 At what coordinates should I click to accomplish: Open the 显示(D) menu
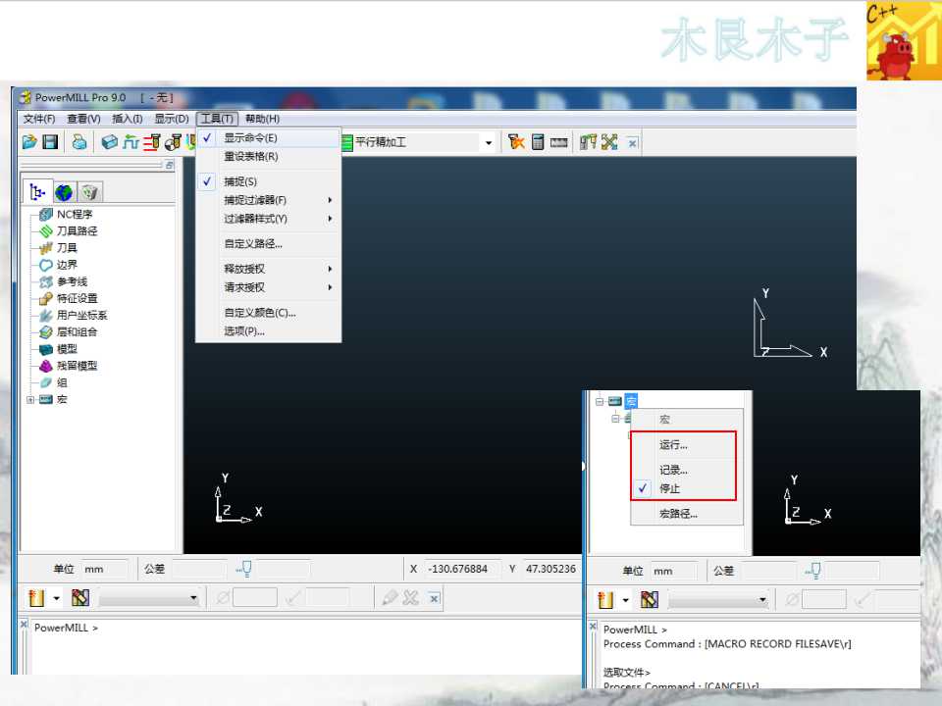coord(172,119)
